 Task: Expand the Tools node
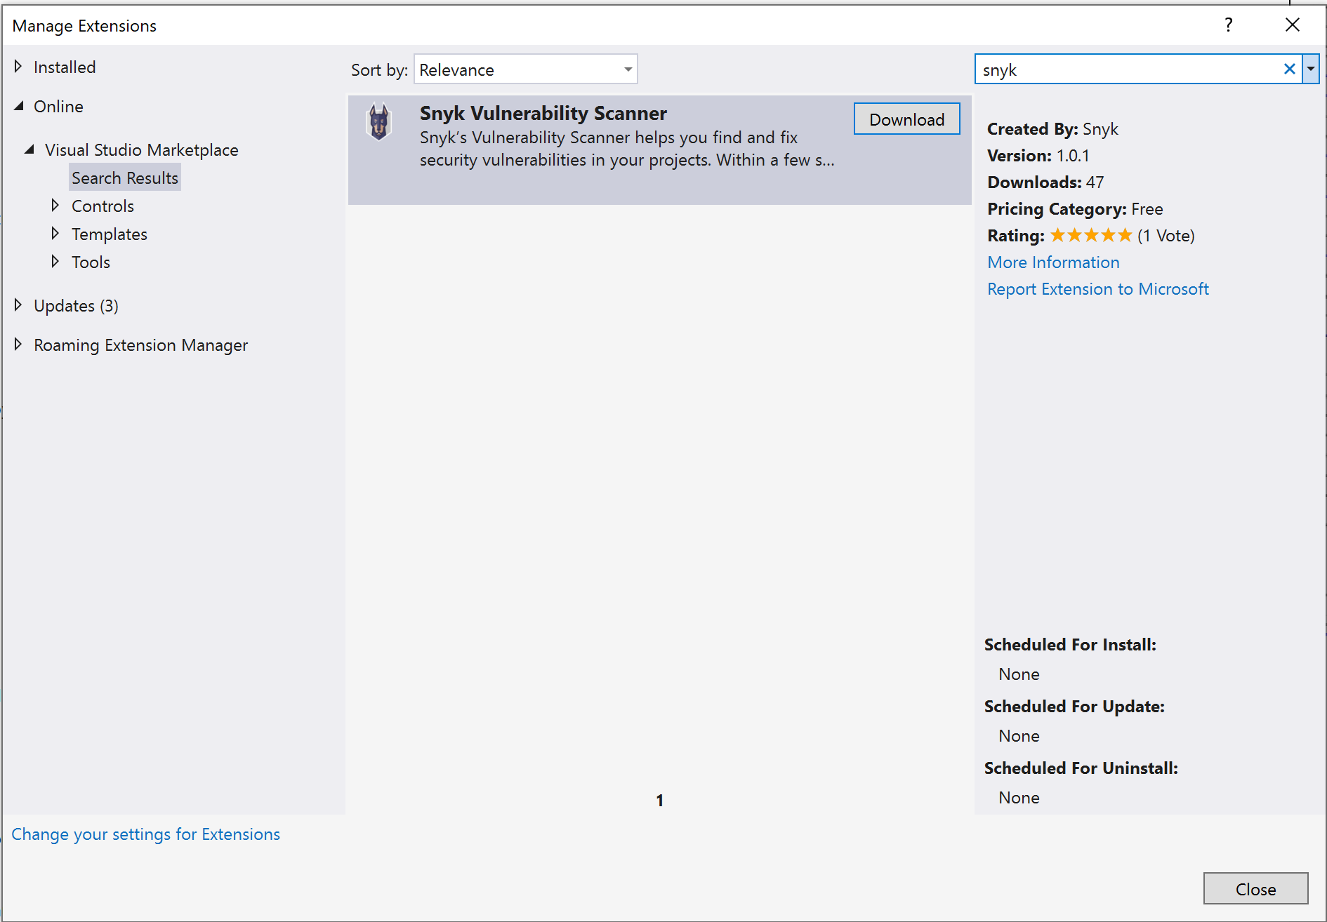[55, 262]
